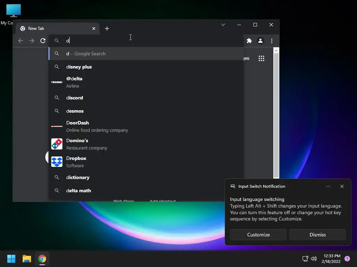357x267 pixels.
Task: Open the notification count badge
Action: (347, 259)
